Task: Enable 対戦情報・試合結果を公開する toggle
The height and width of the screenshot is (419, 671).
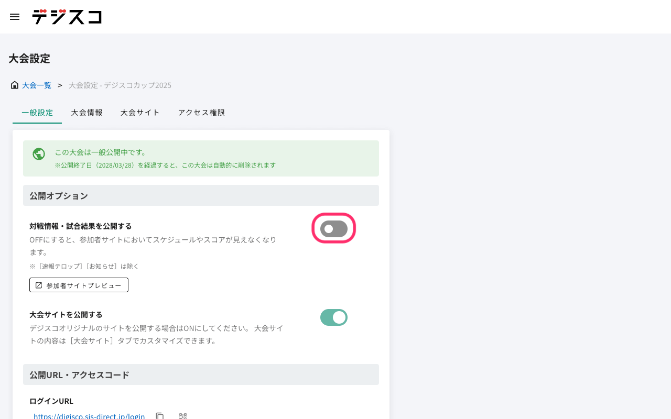Action: point(334,229)
